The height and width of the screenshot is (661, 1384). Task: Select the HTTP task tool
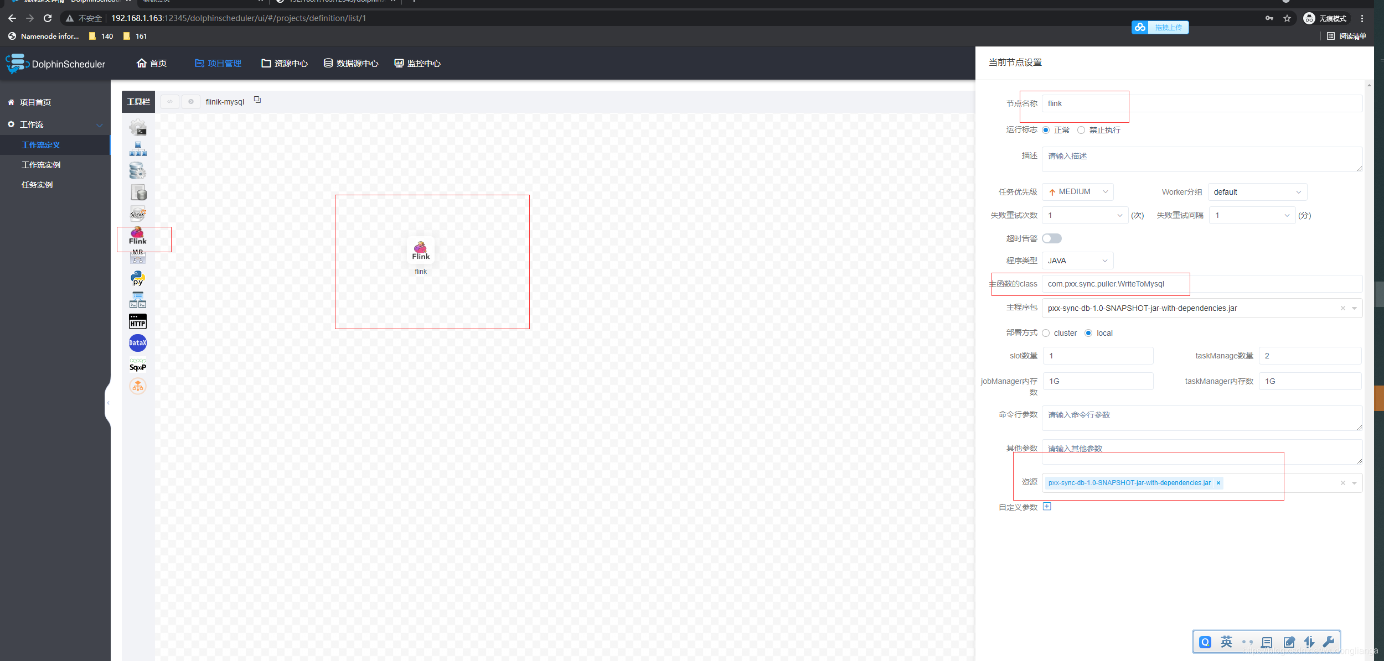[138, 321]
